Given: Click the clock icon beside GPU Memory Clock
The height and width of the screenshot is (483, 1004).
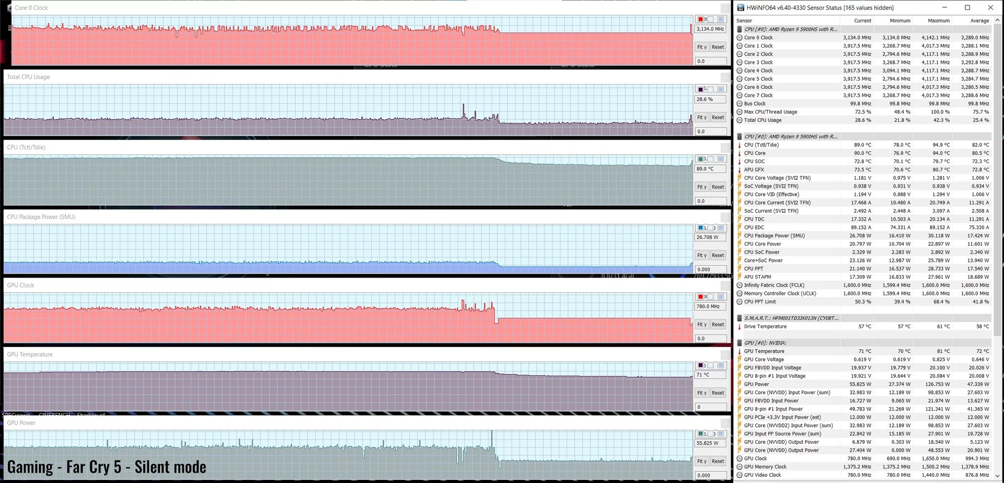Looking at the screenshot, I should point(739,467).
